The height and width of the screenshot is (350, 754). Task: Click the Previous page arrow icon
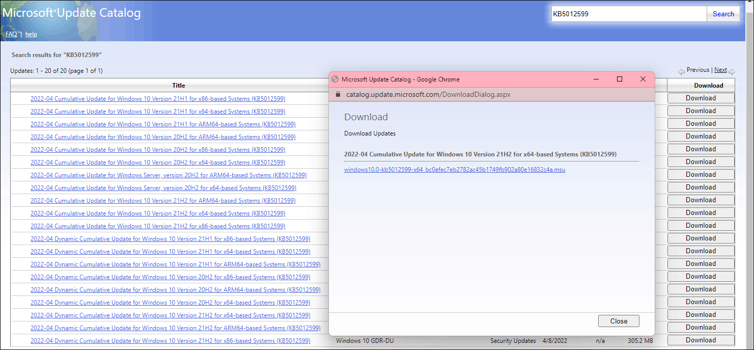click(681, 72)
